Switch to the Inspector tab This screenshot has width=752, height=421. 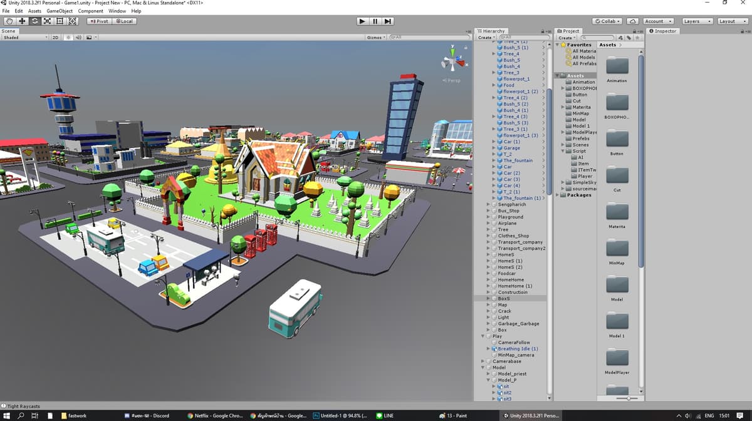(662, 31)
